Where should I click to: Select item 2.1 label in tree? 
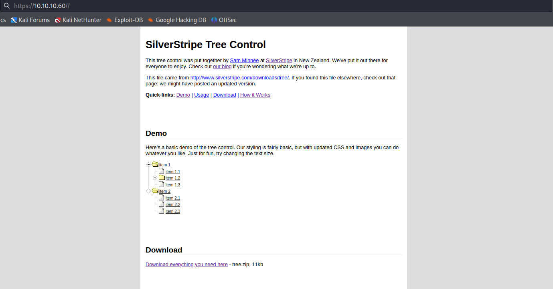click(x=173, y=198)
